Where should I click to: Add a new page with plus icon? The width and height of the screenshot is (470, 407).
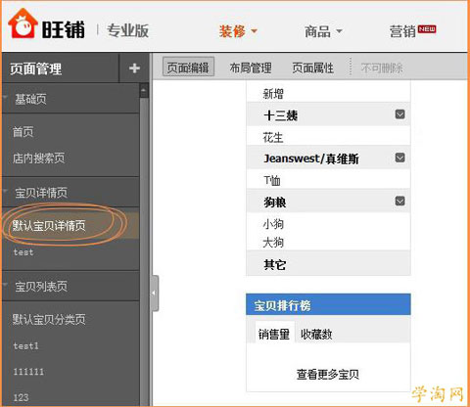tap(134, 68)
